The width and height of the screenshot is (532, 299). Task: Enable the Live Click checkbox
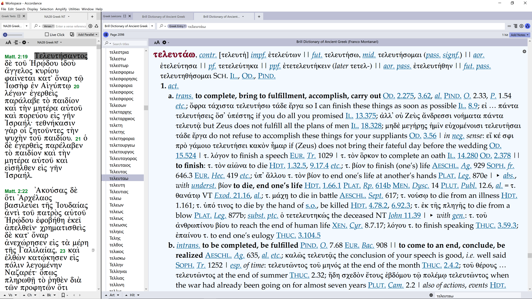47,34
